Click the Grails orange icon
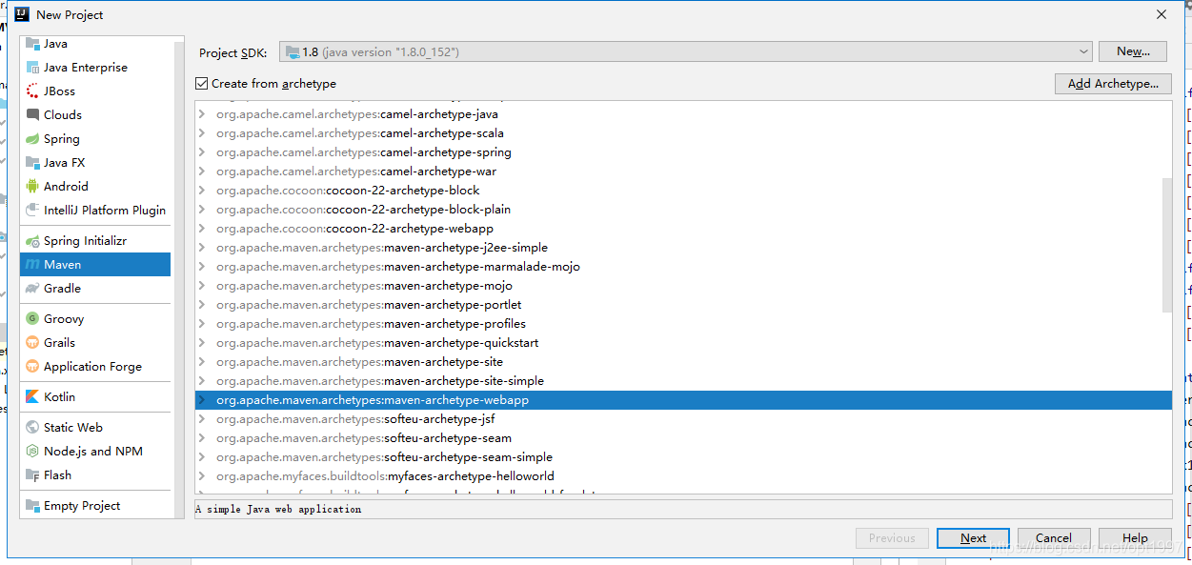The width and height of the screenshot is (1192, 565). click(32, 343)
